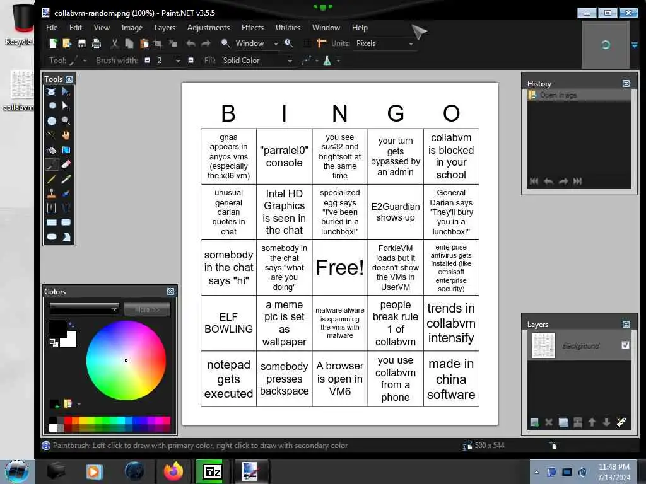This screenshot has height=484, width=646.
Task: Click the Redo arrow in the toolbar
Action: [x=206, y=43]
